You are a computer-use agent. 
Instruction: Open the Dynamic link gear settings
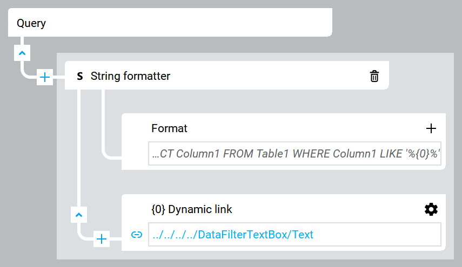coord(431,209)
